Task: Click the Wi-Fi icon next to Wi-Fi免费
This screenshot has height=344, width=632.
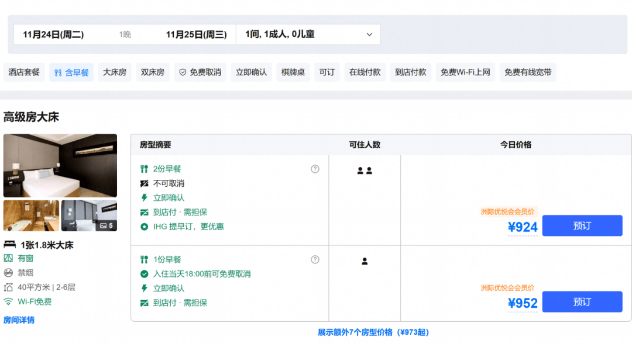Action: tap(8, 301)
